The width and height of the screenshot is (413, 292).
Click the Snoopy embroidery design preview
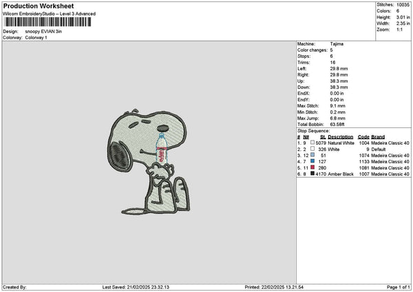tap(149, 162)
